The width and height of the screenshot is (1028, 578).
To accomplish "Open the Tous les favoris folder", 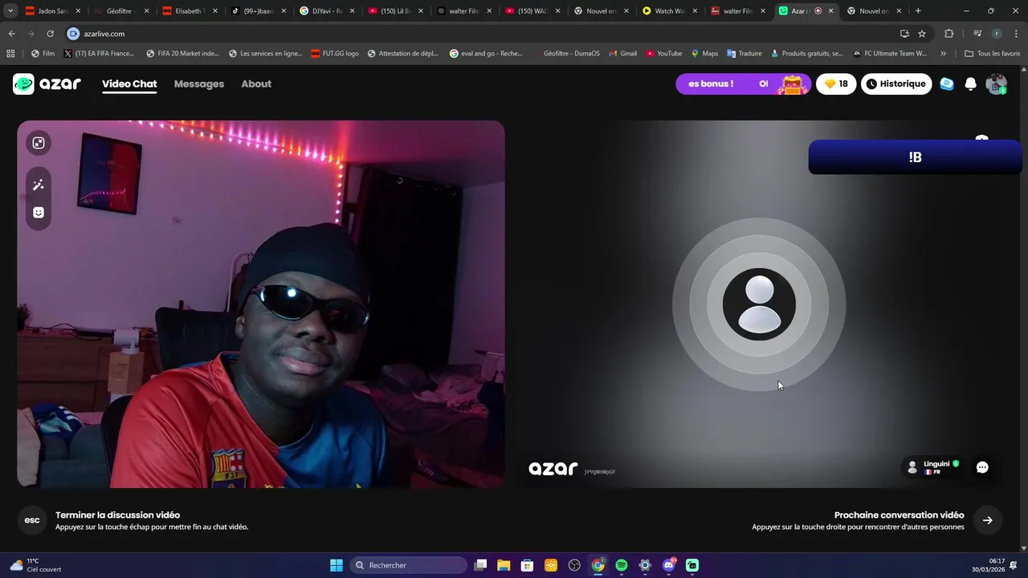I will (992, 54).
